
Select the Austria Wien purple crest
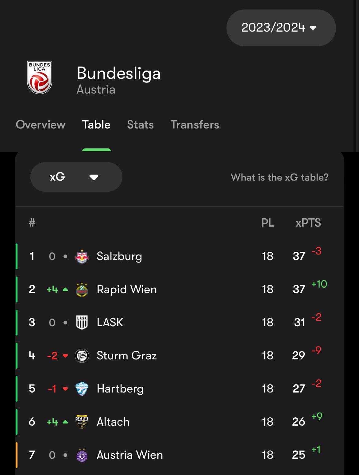click(x=82, y=455)
